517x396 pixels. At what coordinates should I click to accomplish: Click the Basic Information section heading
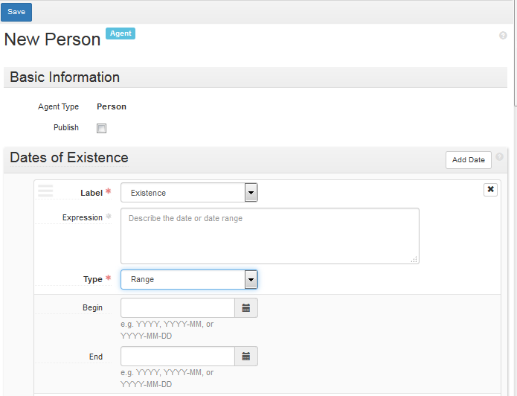pyautogui.click(x=65, y=77)
